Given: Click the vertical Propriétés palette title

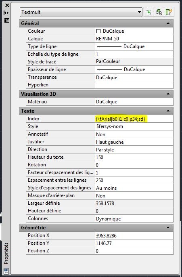Looking at the screenshot, I should point(6,253).
